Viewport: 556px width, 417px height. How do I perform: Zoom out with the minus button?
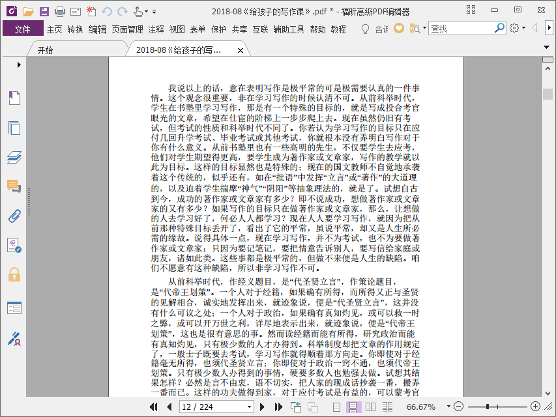point(458,407)
